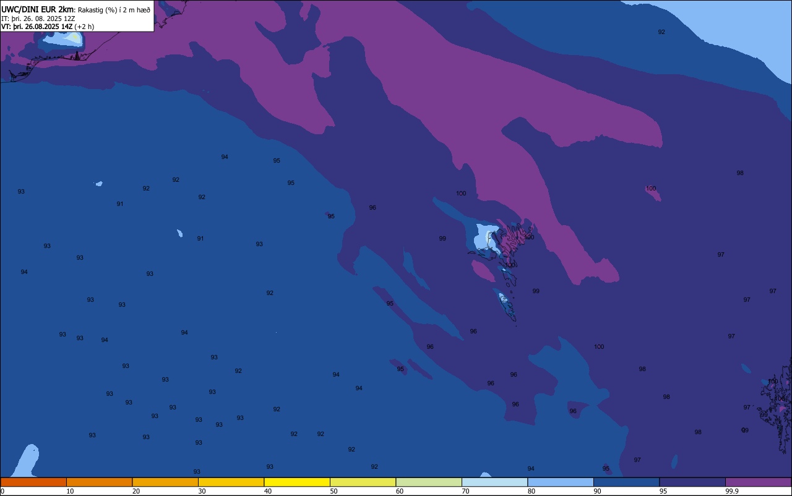The width and height of the screenshot is (792, 496).
Task: Click the "99.9" legend tick label
Action: coord(733,491)
